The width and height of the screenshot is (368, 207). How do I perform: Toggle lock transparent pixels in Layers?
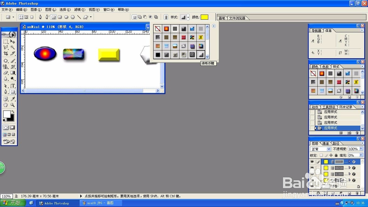321,155
